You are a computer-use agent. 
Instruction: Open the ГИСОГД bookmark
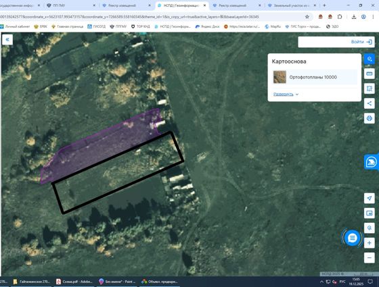96,26
